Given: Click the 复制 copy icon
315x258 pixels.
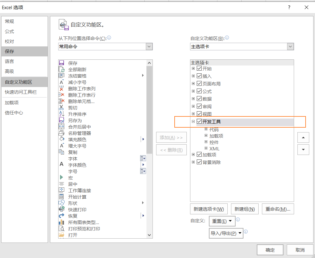Looking at the screenshot, I should click(x=61, y=152).
